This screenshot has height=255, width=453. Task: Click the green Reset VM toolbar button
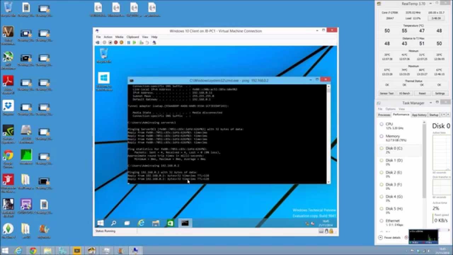[x=134, y=42]
